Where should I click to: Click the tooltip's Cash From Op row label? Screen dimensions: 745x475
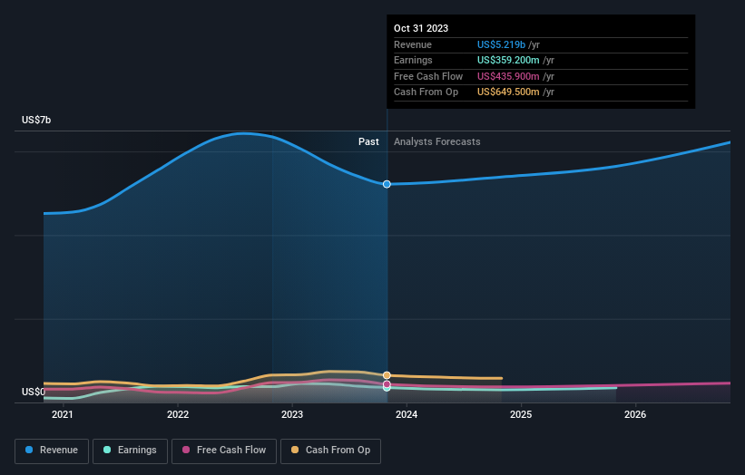[426, 92]
